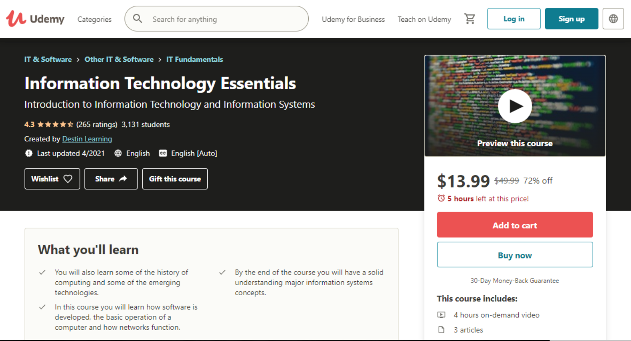
Task: Visit Destin Learning instructor page
Action: tap(87, 139)
